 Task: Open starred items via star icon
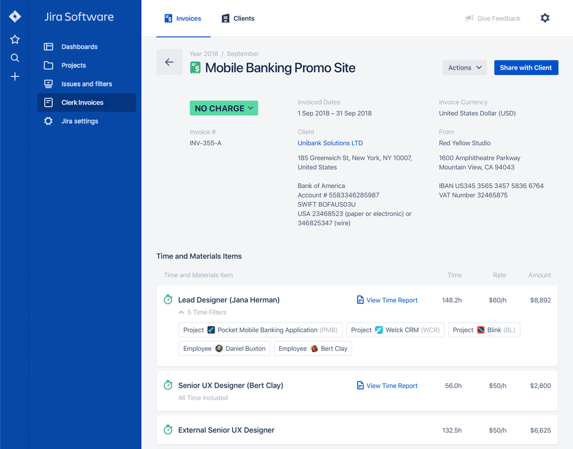click(14, 40)
